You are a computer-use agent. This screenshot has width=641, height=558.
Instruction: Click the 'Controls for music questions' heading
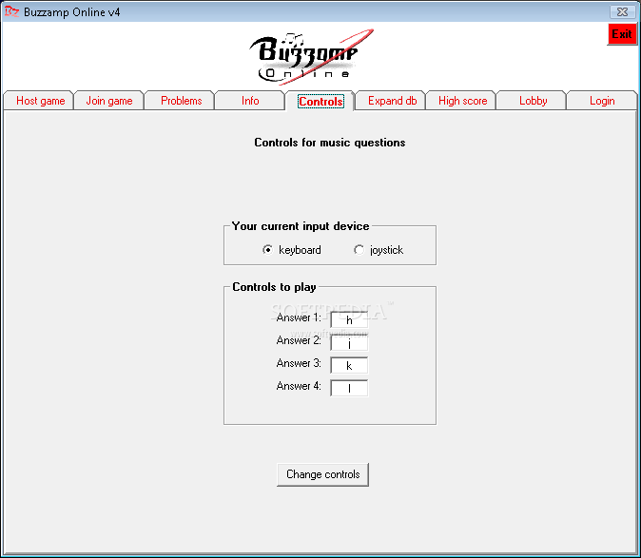[x=329, y=143]
